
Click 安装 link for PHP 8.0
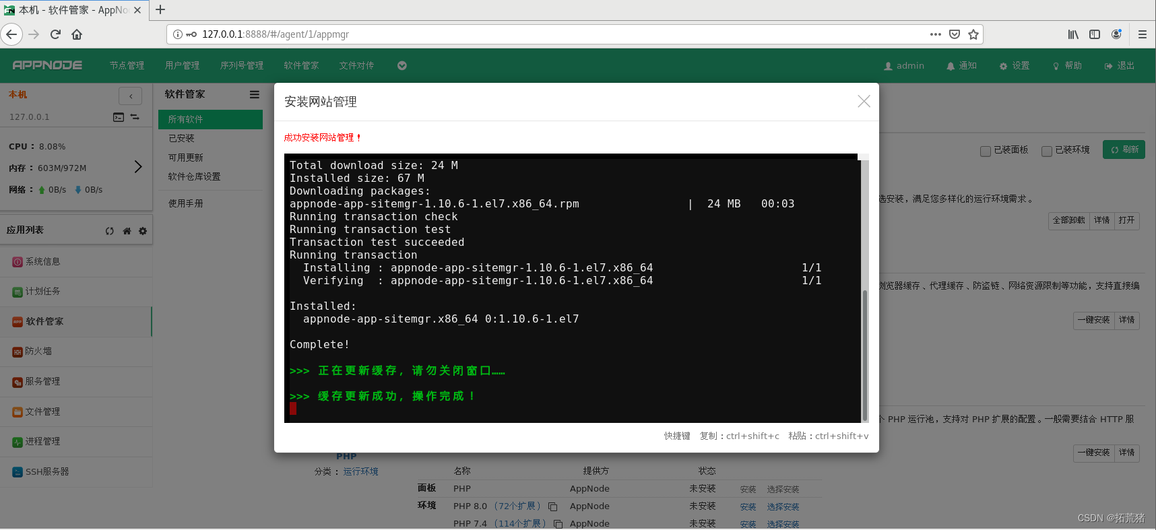748,507
